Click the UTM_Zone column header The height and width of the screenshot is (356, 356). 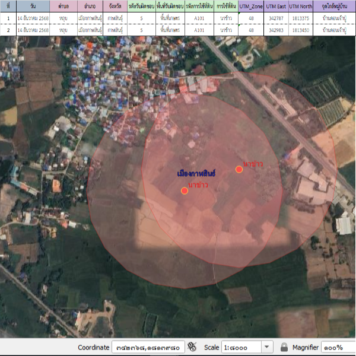click(x=251, y=5)
